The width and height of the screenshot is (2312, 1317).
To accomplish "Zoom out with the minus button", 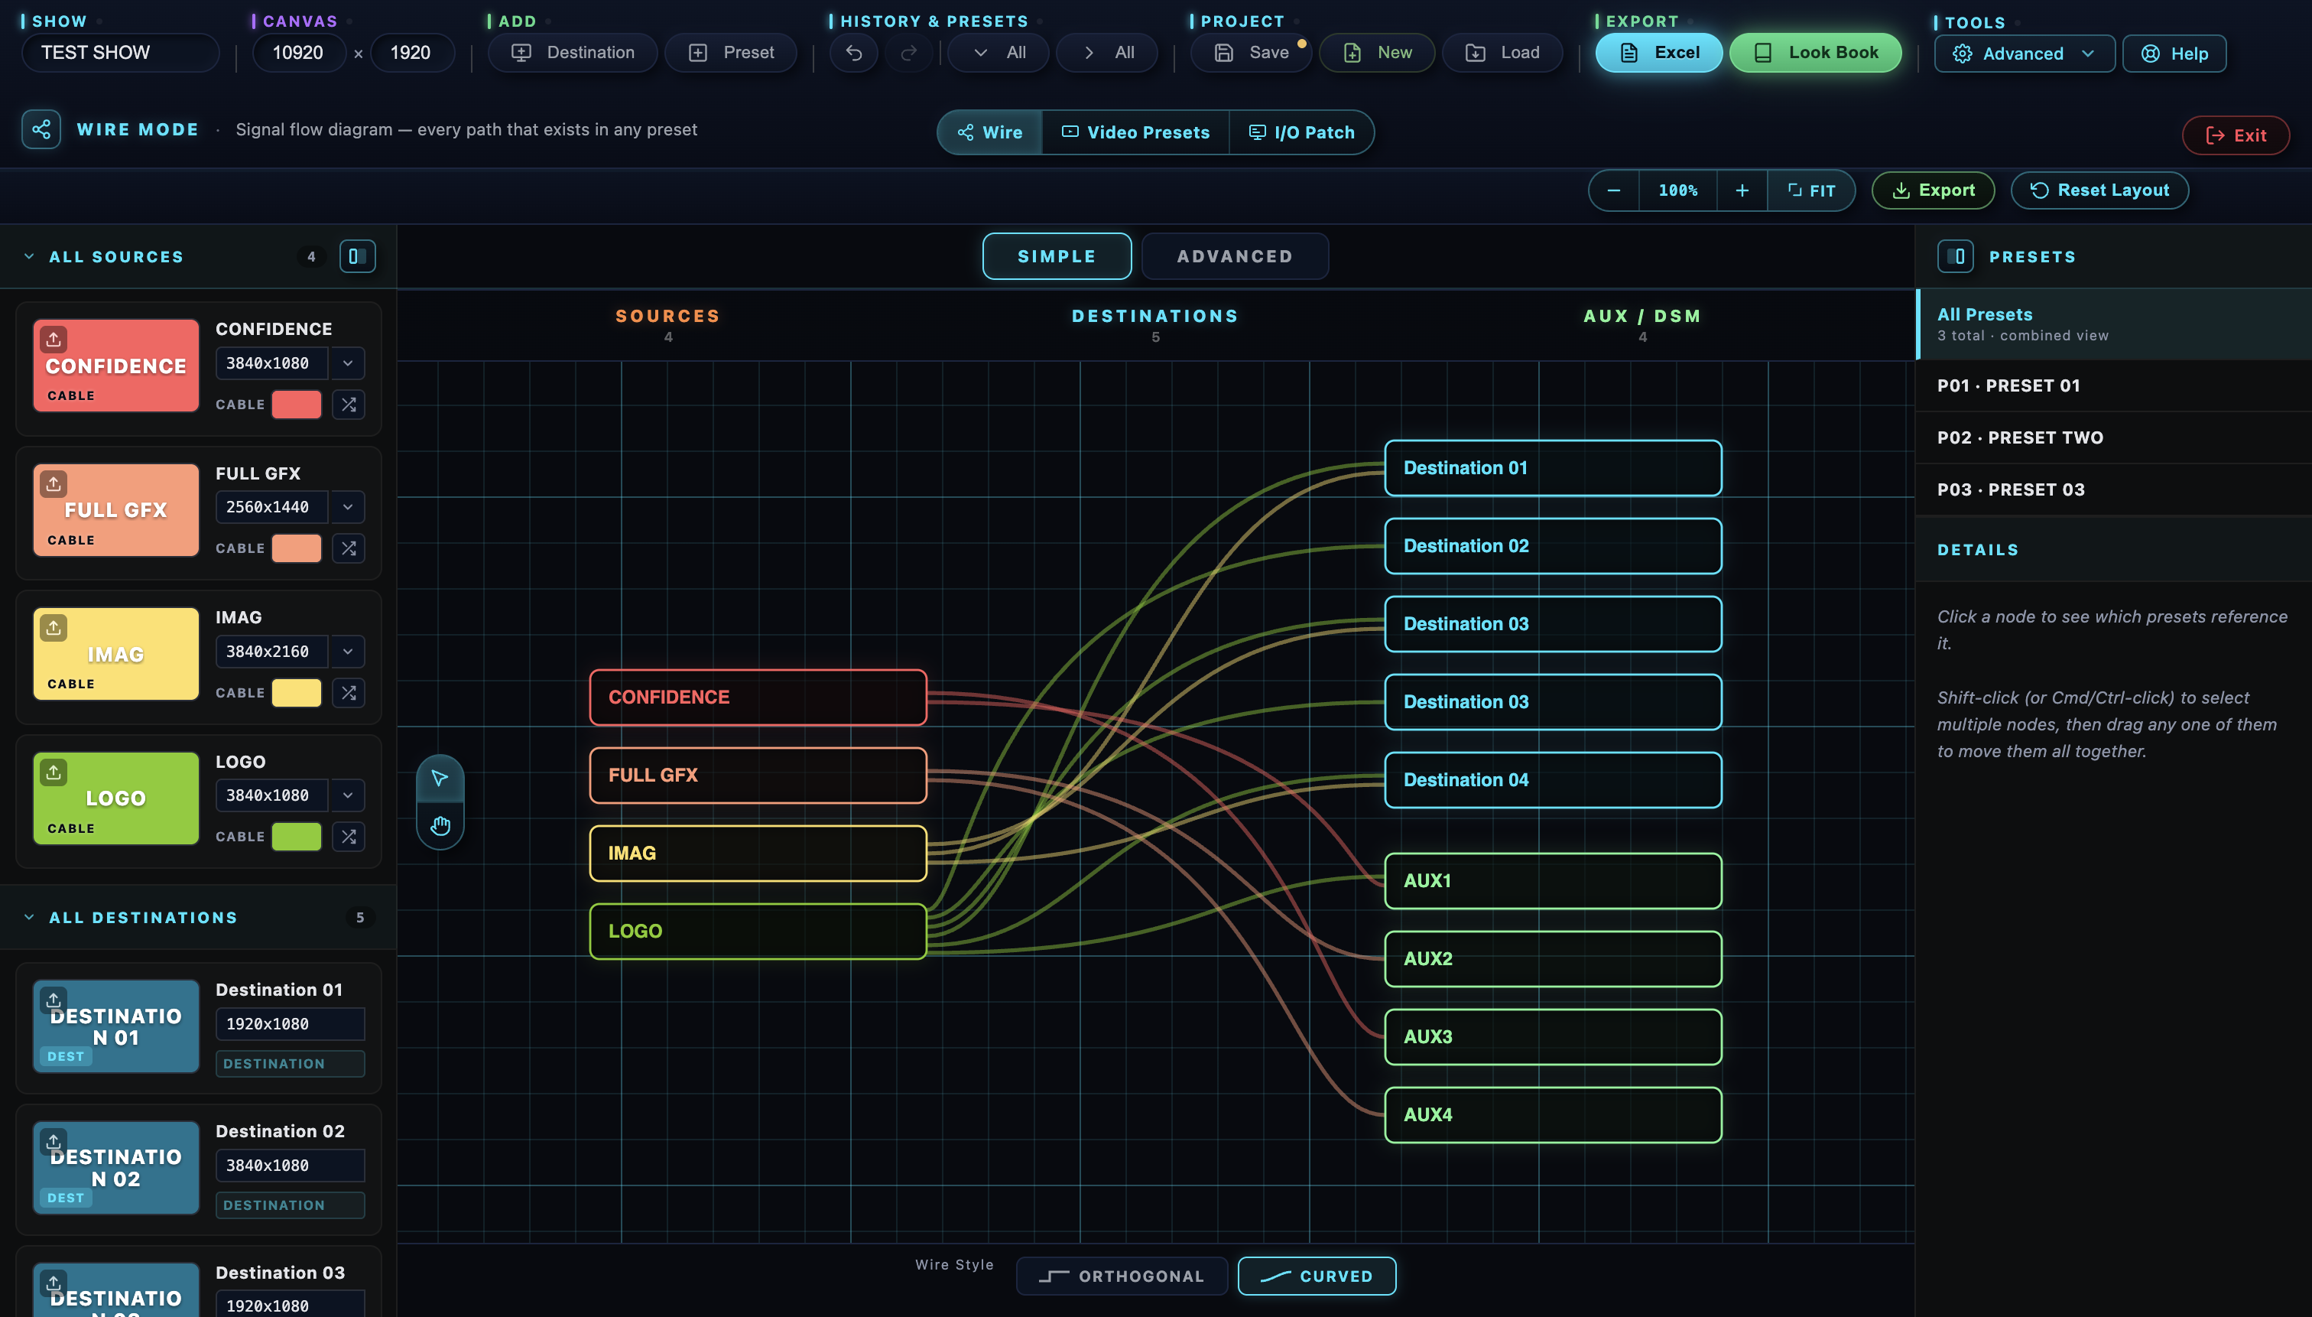I will coord(1614,190).
